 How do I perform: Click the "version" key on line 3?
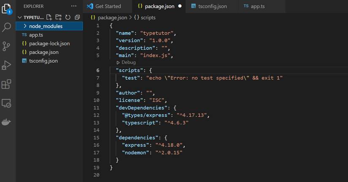point(129,41)
